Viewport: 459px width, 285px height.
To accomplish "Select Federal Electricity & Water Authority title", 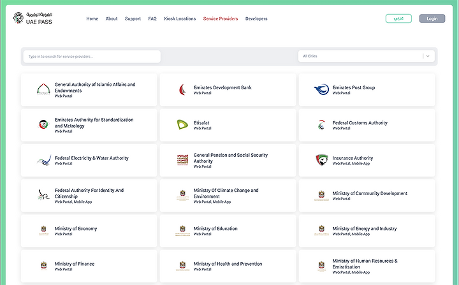I will (x=92, y=158).
